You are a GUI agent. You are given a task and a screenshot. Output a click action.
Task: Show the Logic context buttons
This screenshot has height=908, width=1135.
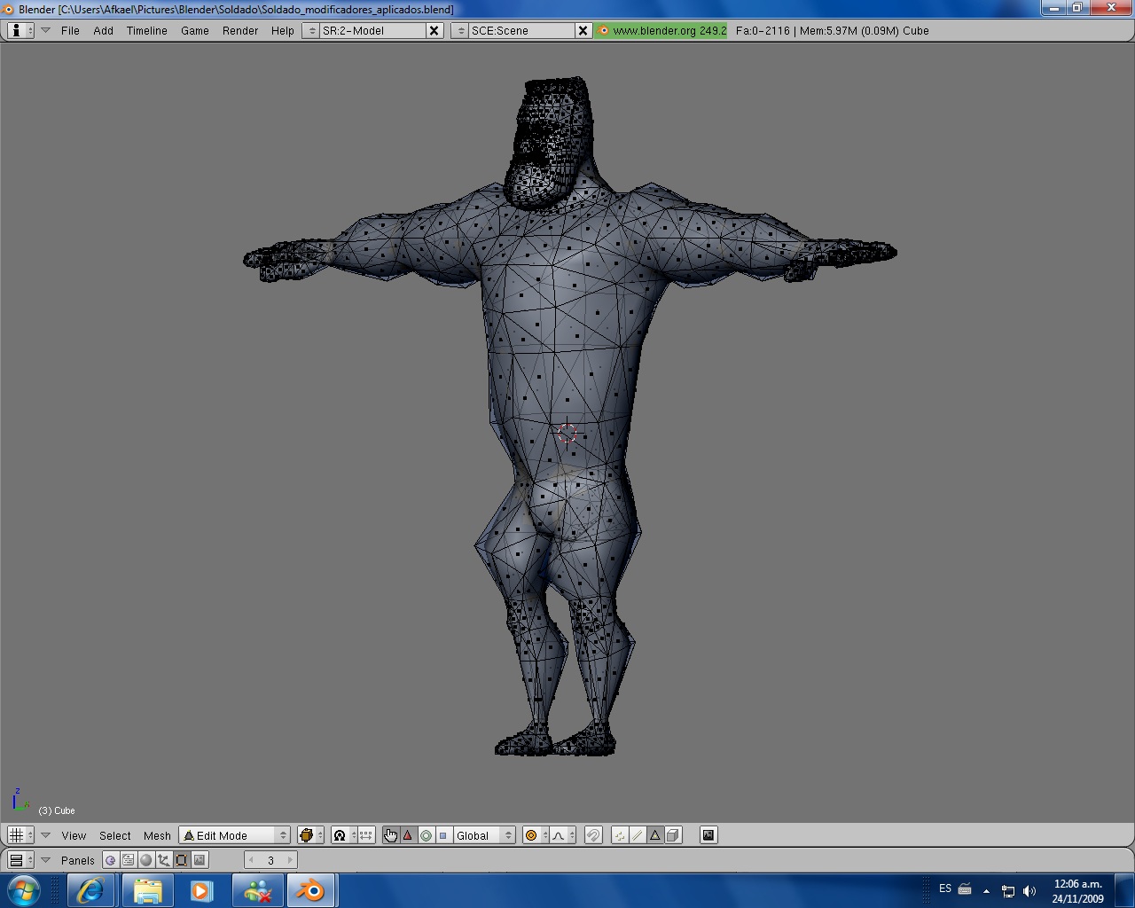[x=111, y=860]
